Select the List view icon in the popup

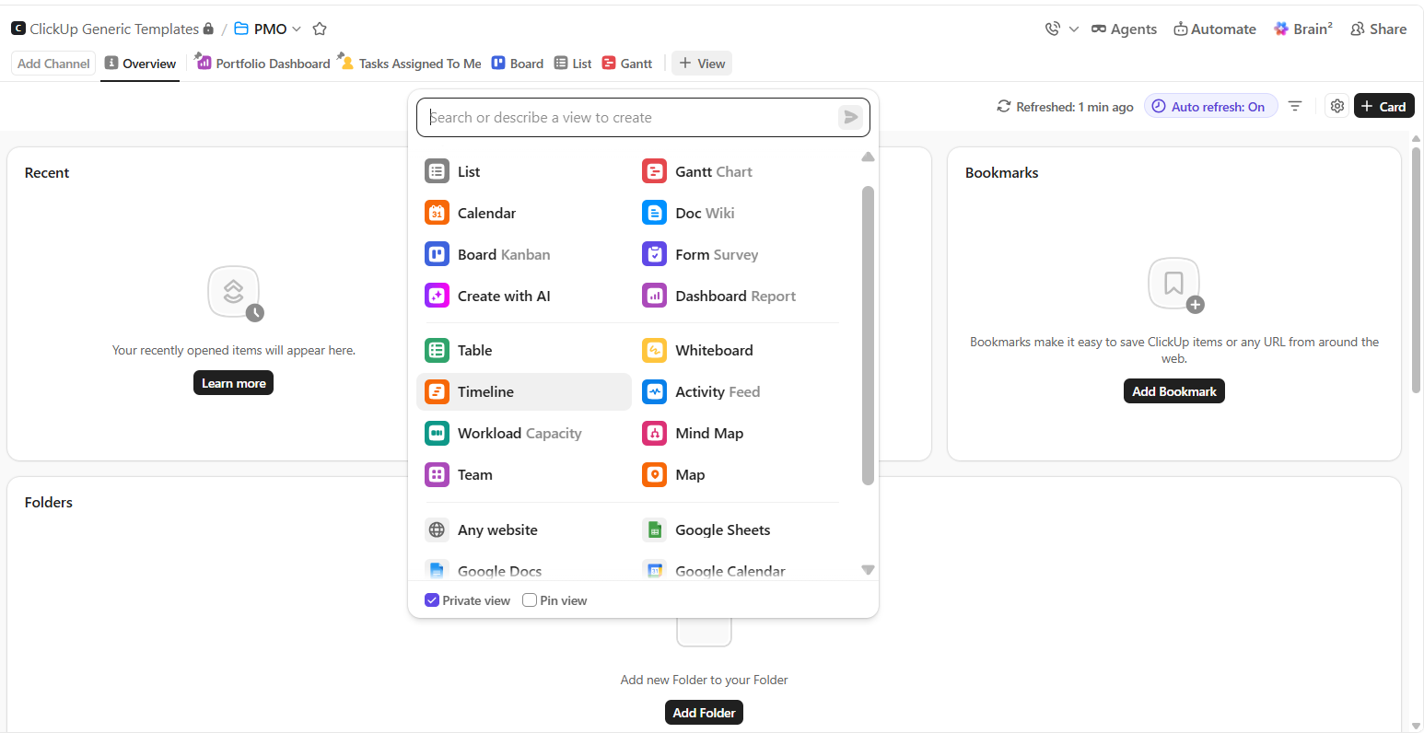click(x=437, y=171)
